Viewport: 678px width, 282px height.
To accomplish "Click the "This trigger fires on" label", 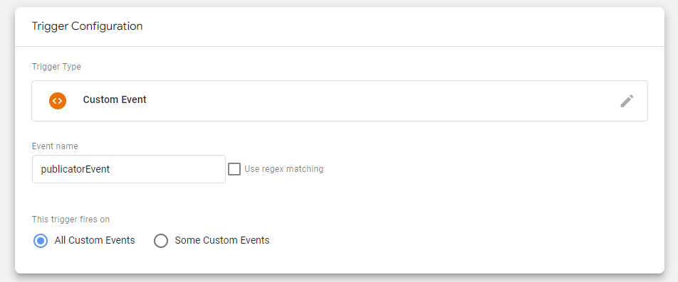I will click(71, 219).
